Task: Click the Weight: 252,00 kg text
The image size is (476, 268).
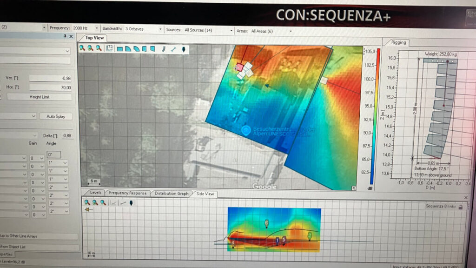Action: [x=441, y=54]
